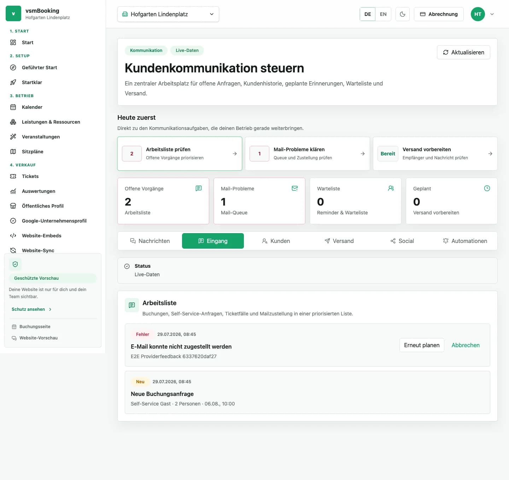The height and width of the screenshot is (480, 509).
Task: Click the Mail-Probleme envelope icon
Action: (295, 188)
